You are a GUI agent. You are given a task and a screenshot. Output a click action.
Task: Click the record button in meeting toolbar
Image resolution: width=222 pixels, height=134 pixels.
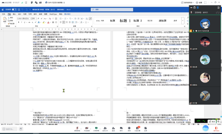(129, 129)
